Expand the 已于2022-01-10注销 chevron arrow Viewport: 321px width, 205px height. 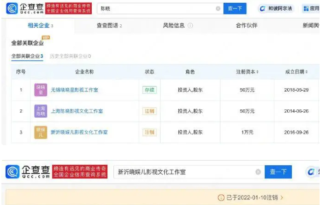(x=282, y=198)
